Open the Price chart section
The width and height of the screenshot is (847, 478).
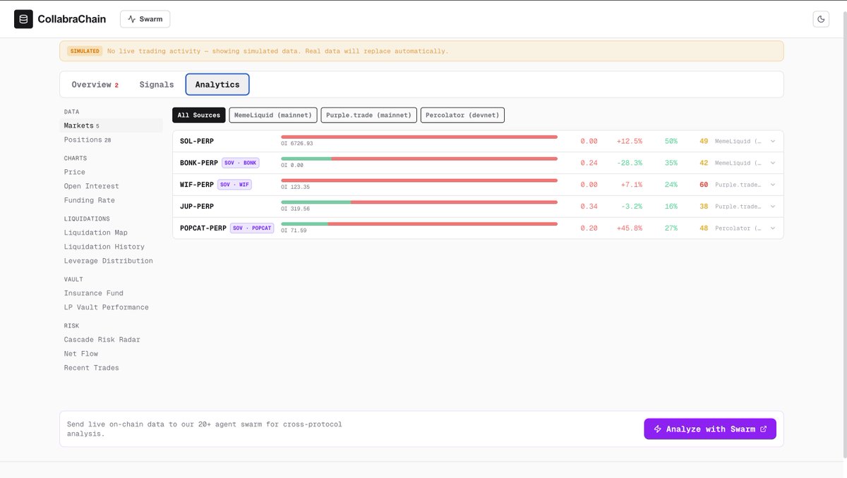(111, 172)
